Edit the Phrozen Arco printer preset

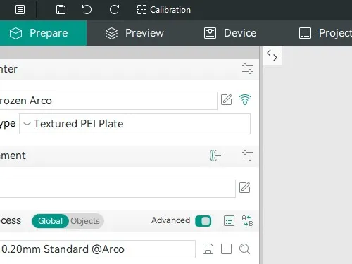(x=227, y=100)
